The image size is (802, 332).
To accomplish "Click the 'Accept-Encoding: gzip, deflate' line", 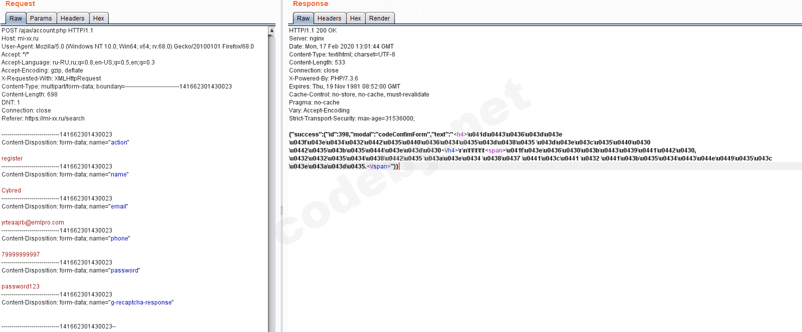I will tap(42, 70).
